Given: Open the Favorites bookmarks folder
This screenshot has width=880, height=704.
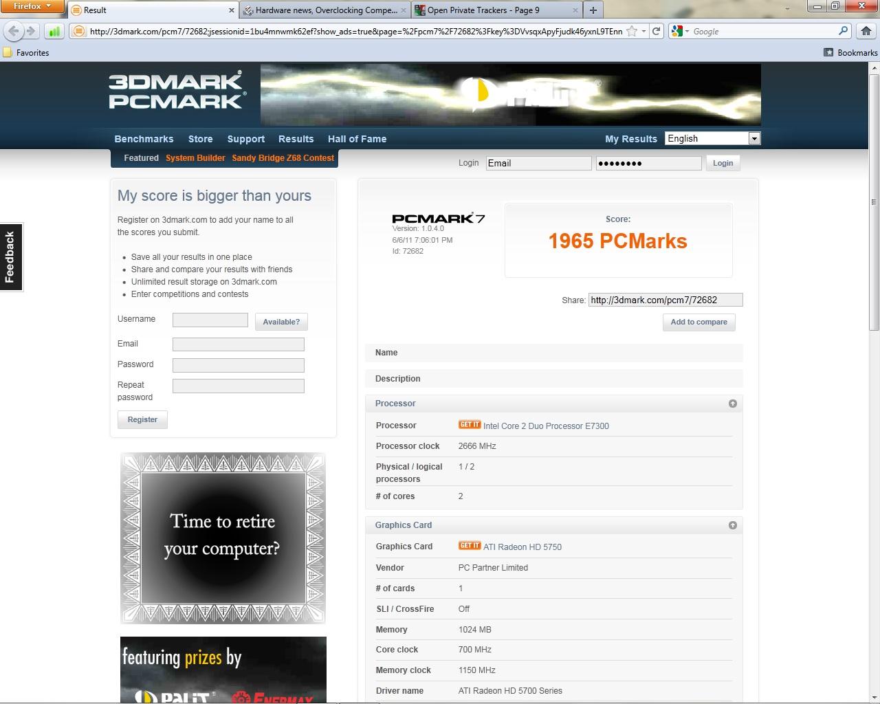Looking at the screenshot, I should (x=26, y=52).
